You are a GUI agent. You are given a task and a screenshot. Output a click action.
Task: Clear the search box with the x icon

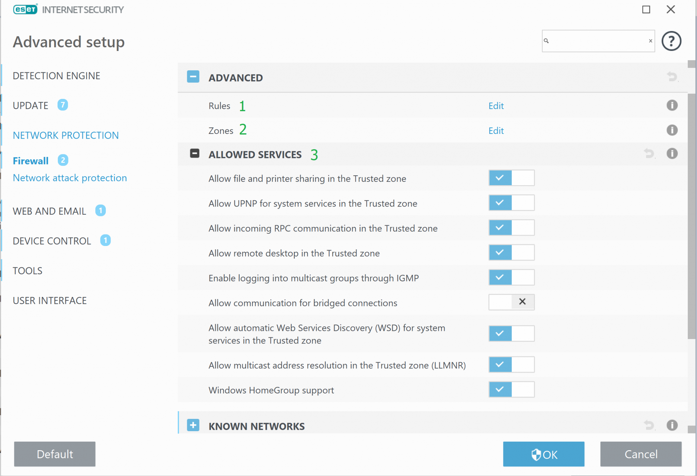650,41
